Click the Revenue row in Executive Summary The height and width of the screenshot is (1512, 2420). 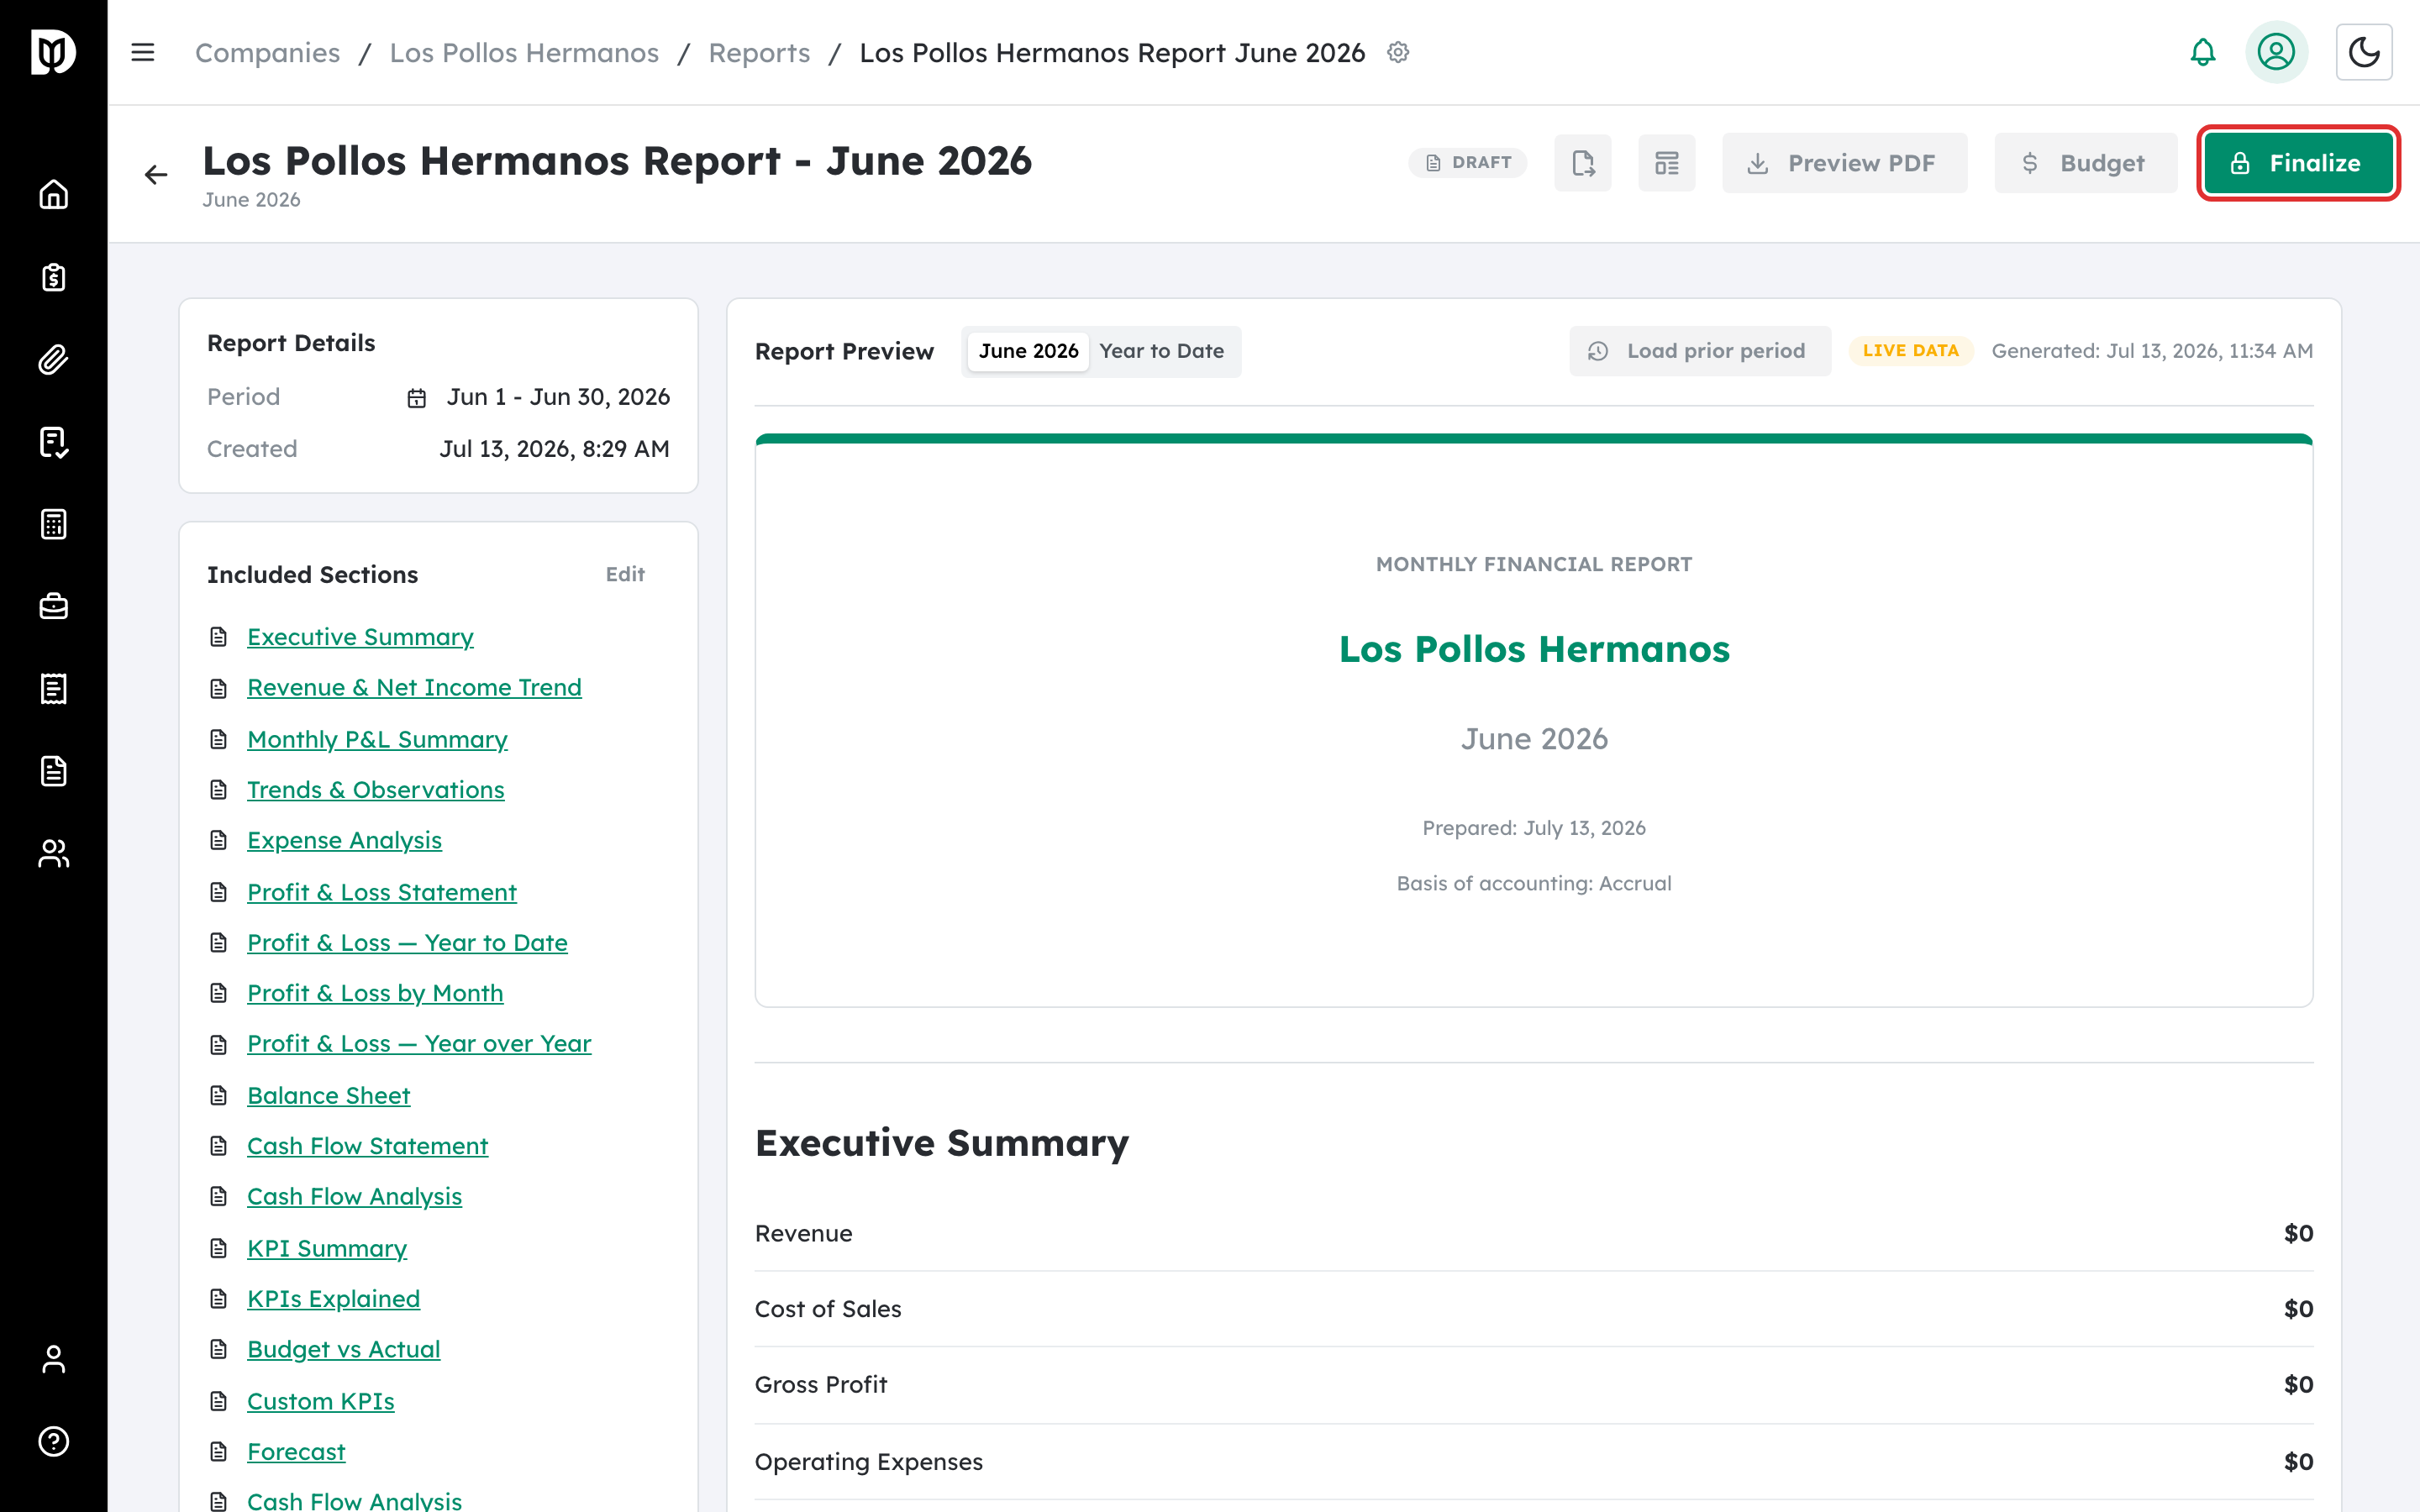(x=1533, y=1234)
